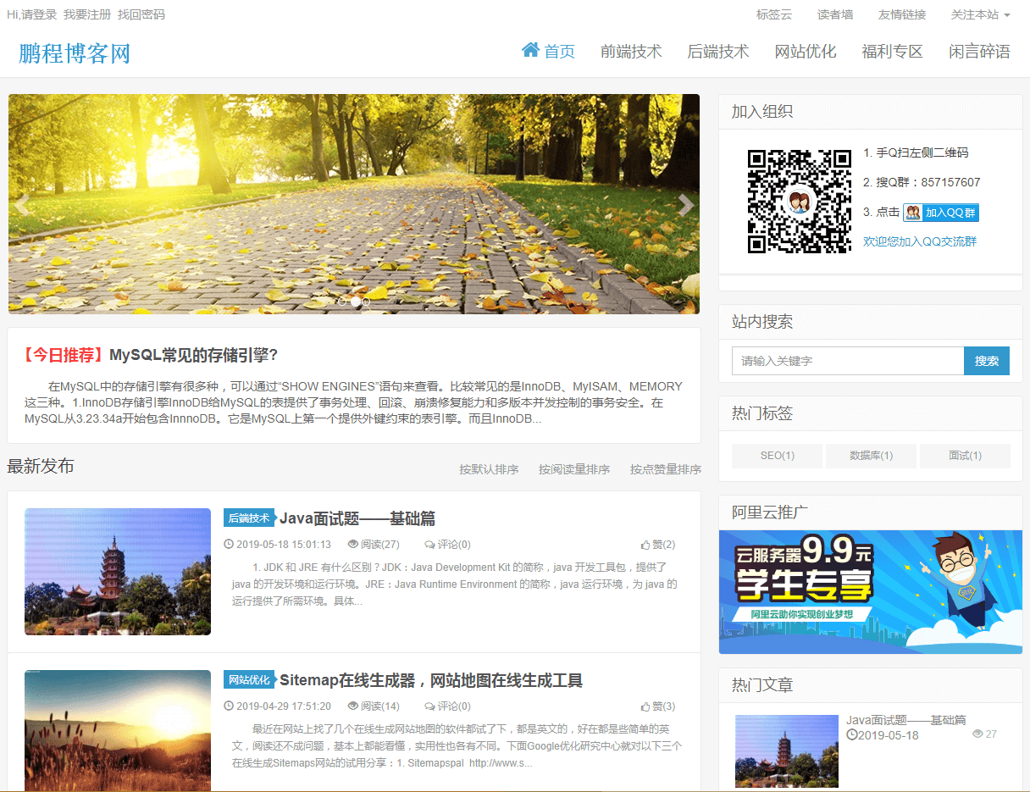The height and width of the screenshot is (792, 1030).
Task: Advance carousel with the right arrow
Action: pos(685,205)
